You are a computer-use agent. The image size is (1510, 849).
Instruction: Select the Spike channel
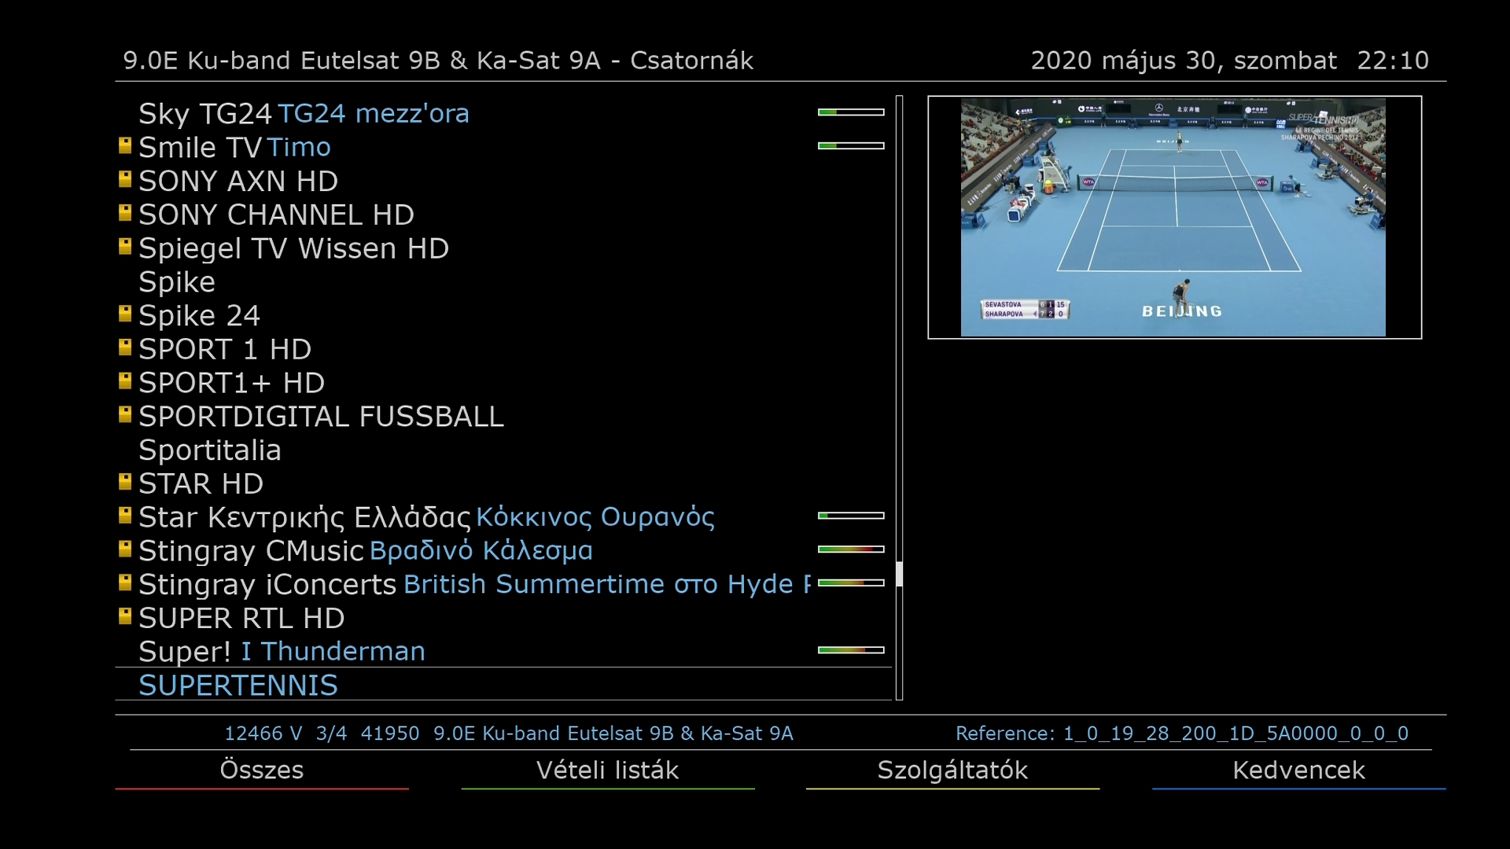[503, 281]
